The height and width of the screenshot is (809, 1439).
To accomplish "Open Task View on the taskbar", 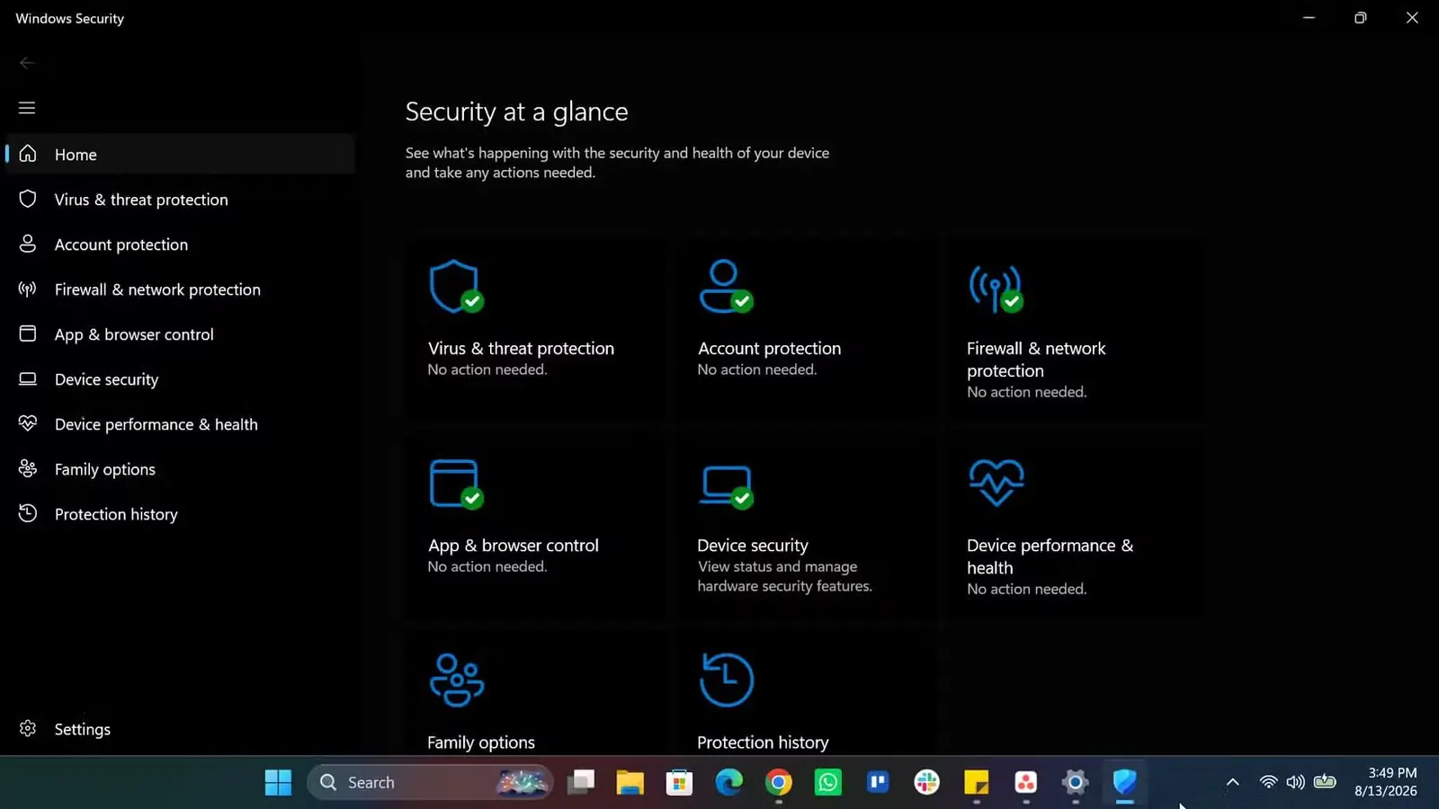I will click(x=580, y=783).
